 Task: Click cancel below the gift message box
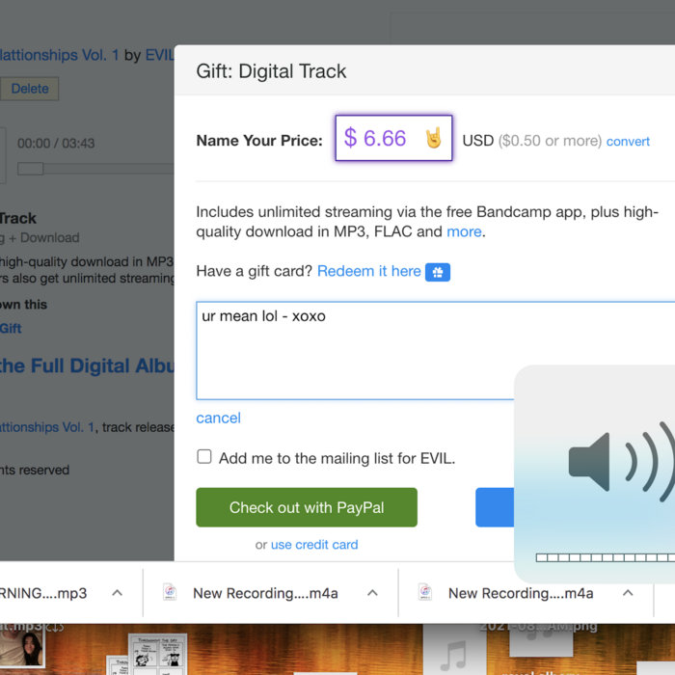(x=218, y=418)
